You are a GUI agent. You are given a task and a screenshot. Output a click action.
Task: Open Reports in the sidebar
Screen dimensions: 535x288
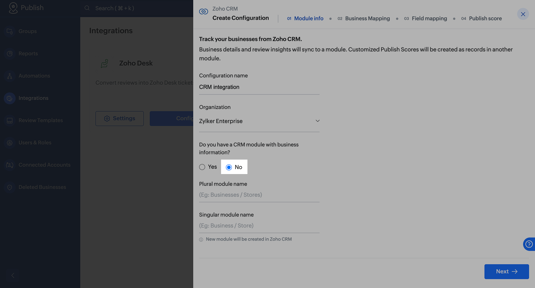pos(28,53)
